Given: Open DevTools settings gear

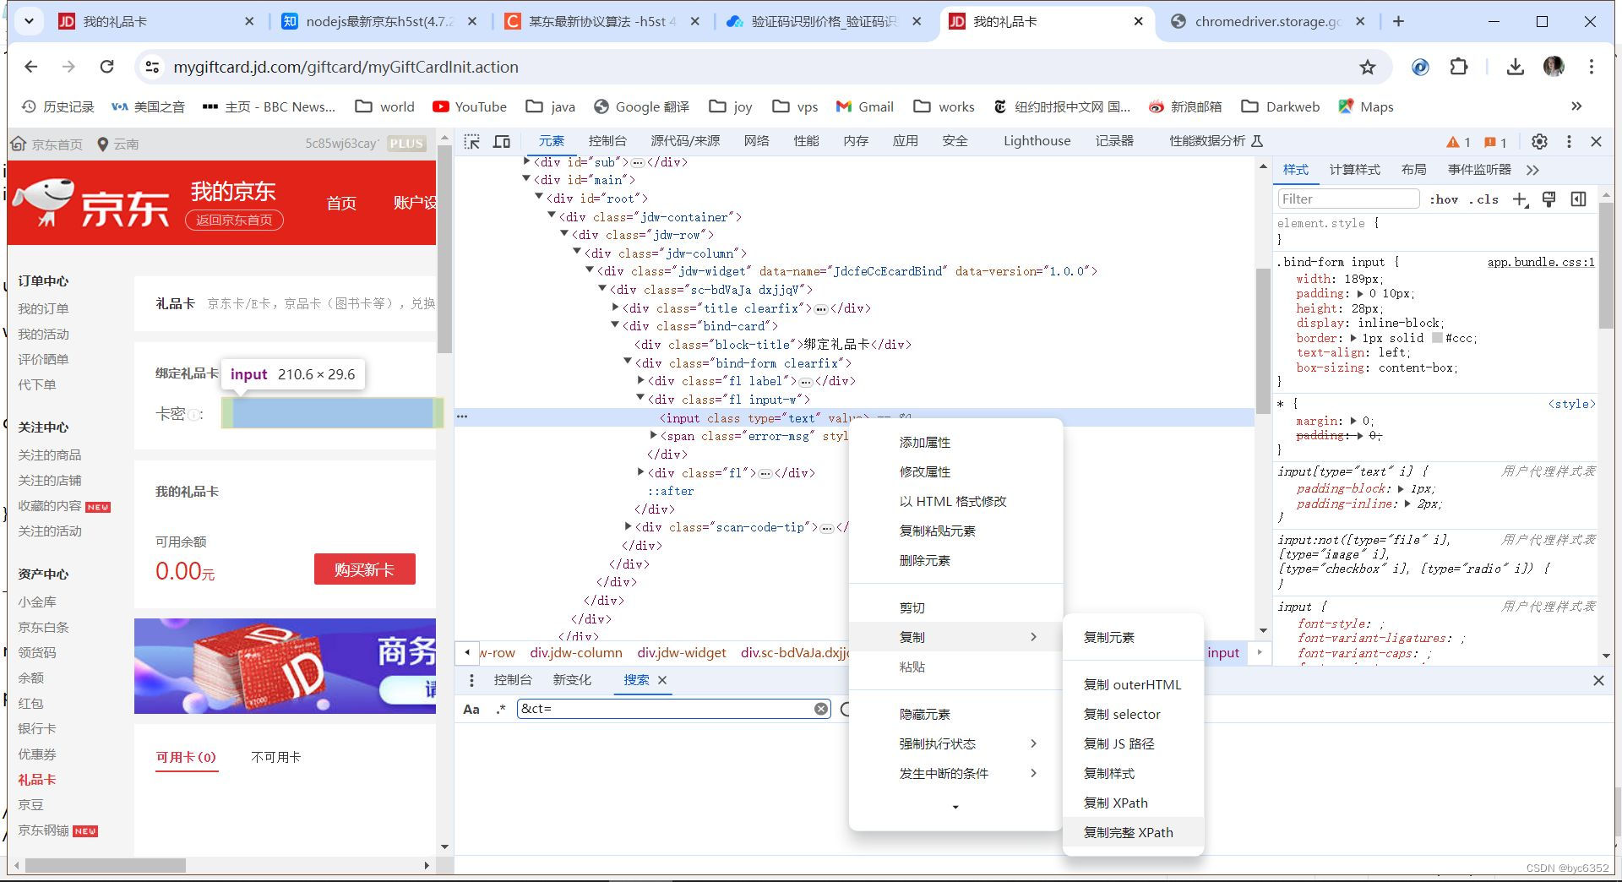Looking at the screenshot, I should 1539,141.
